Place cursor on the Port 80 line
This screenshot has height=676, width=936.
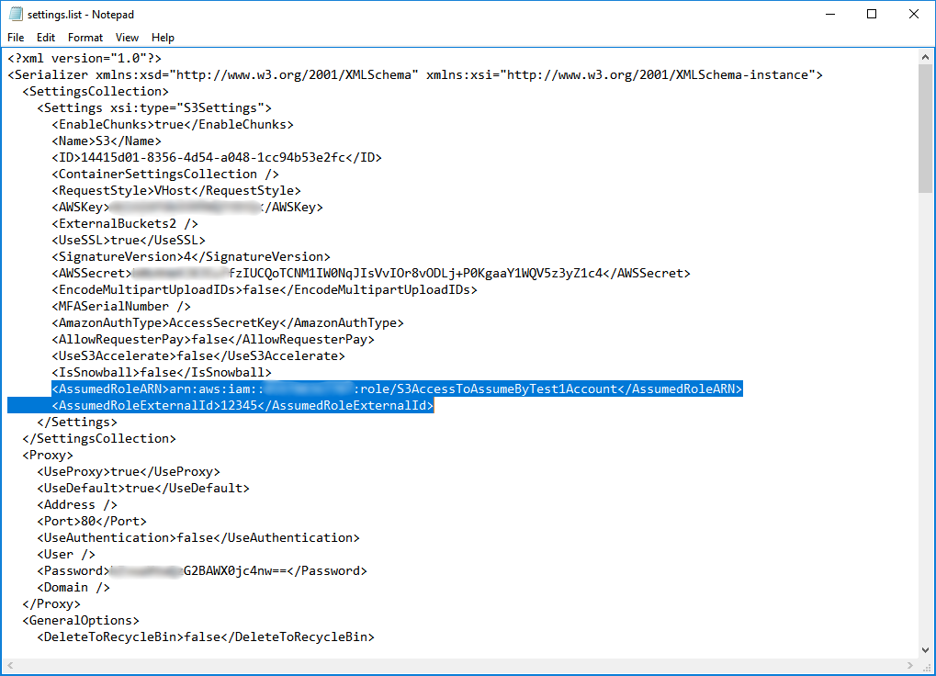(90, 522)
